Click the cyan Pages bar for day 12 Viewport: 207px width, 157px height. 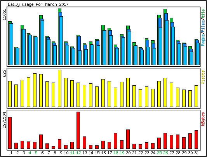point(80,58)
